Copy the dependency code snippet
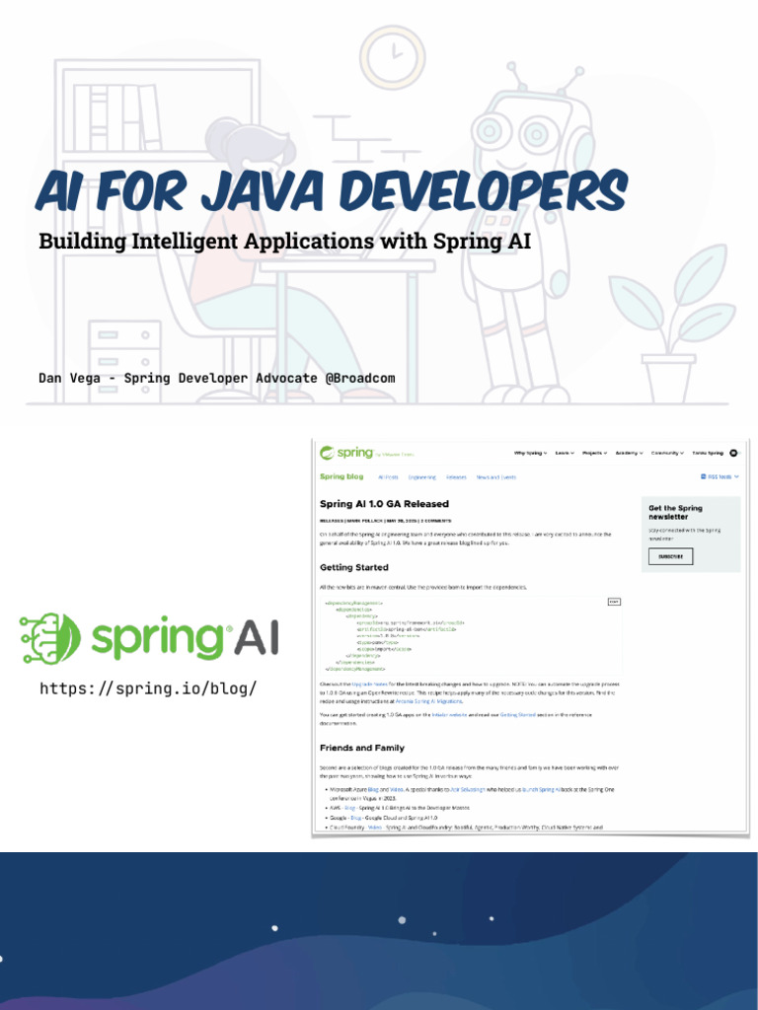The height and width of the screenshot is (1010, 758). pos(614,602)
